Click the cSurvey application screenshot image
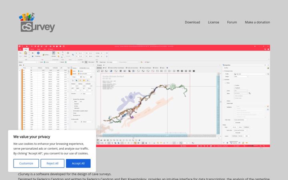The width and height of the screenshot is (288, 180). tap(144, 96)
